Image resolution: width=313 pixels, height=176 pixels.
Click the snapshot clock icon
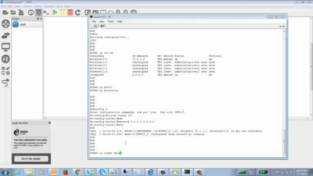click(31, 13)
